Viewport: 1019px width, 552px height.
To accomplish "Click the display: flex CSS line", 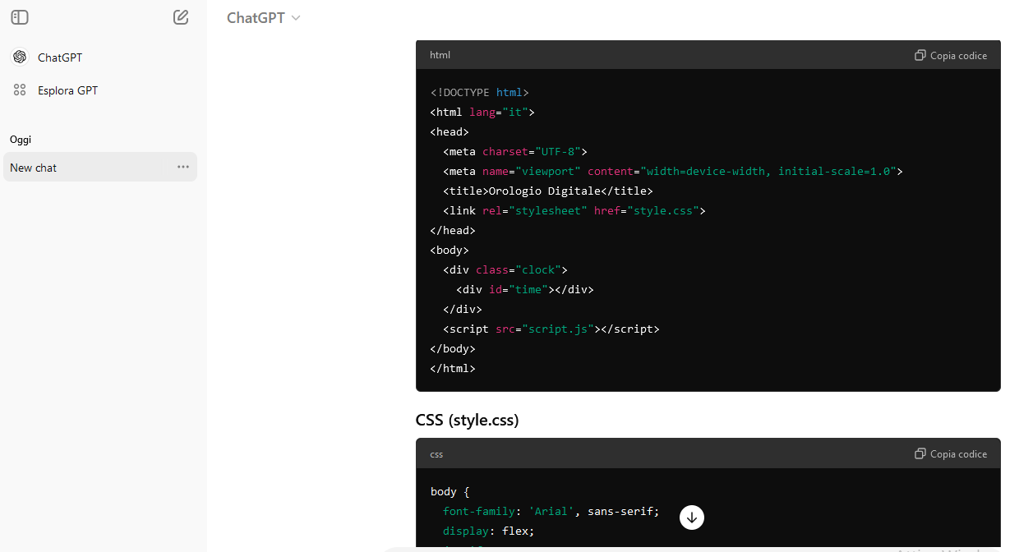I will tap(489, 531).
